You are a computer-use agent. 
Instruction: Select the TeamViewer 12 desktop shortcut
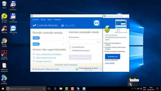(13, 30)
